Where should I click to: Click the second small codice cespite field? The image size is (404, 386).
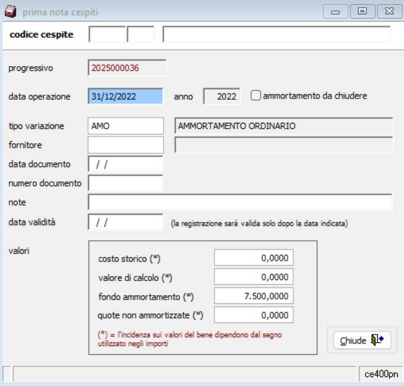[141, 34]
